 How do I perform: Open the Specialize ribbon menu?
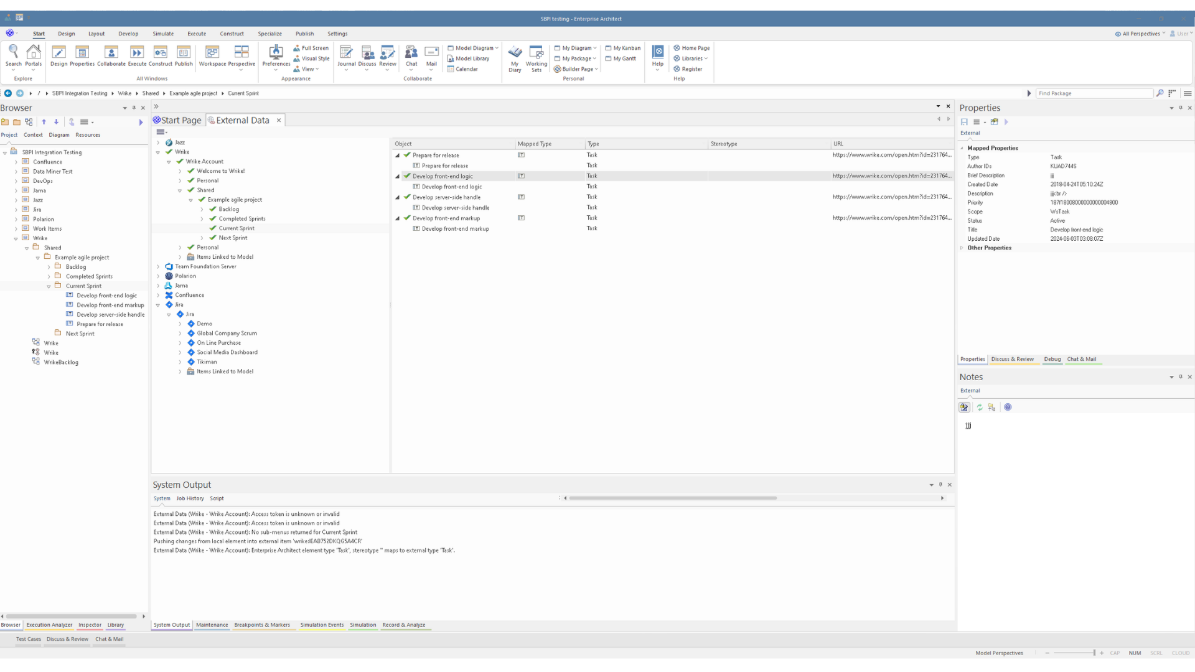click(270, 34)
